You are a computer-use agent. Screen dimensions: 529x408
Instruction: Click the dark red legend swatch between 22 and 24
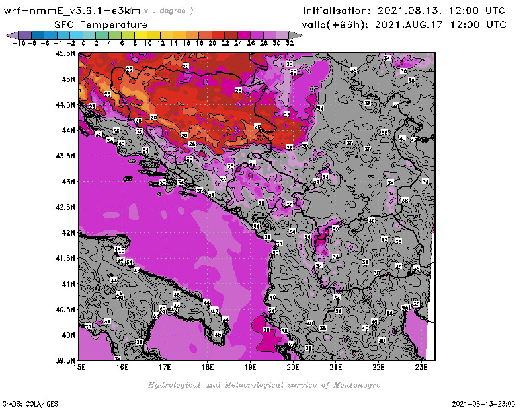pyautogui.click(x=231, y=35)
